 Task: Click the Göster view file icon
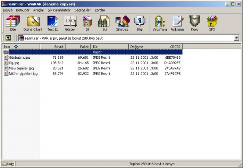click(70, 23)
